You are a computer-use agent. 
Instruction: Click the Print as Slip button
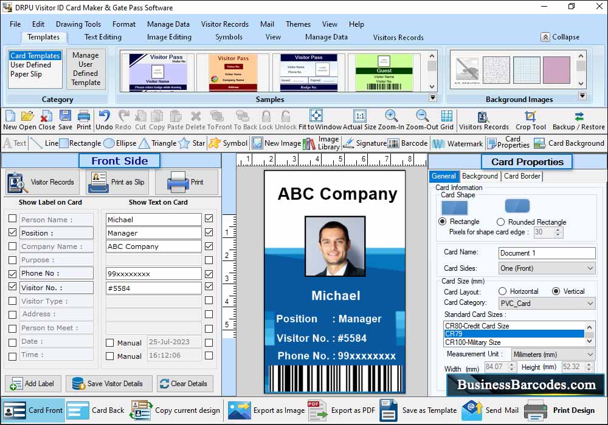point(118,182)
